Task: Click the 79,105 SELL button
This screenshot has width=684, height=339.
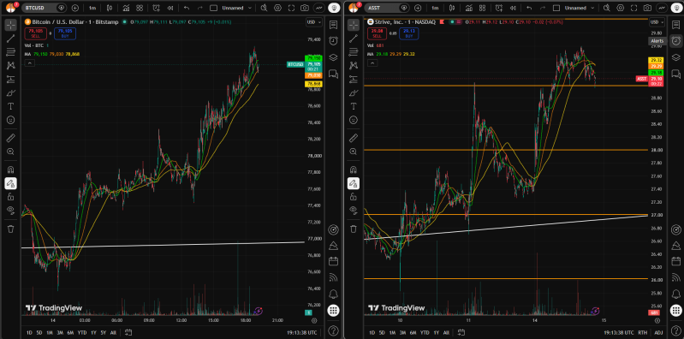Action: (35, 33)
